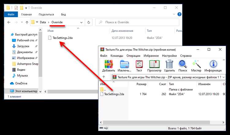
Task: Click the Explorer help question mark icon
Action: point(179,14)
